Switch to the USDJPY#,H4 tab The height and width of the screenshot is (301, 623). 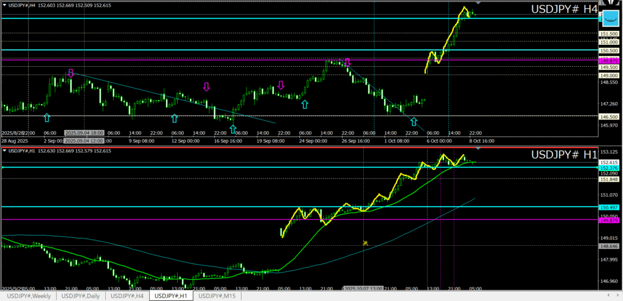click(128, 296)
